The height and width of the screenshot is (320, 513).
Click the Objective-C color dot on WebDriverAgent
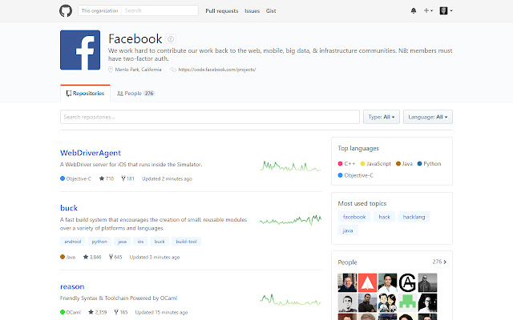63,178
